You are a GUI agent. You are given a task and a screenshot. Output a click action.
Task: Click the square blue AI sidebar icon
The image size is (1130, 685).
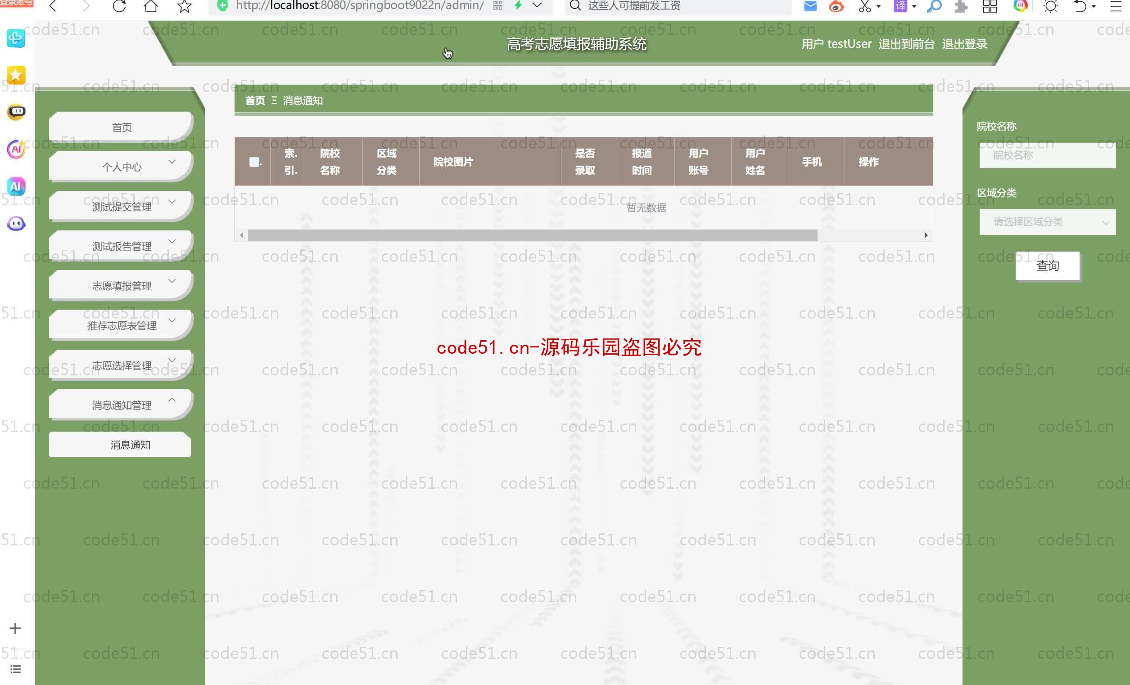click(16, 186)
